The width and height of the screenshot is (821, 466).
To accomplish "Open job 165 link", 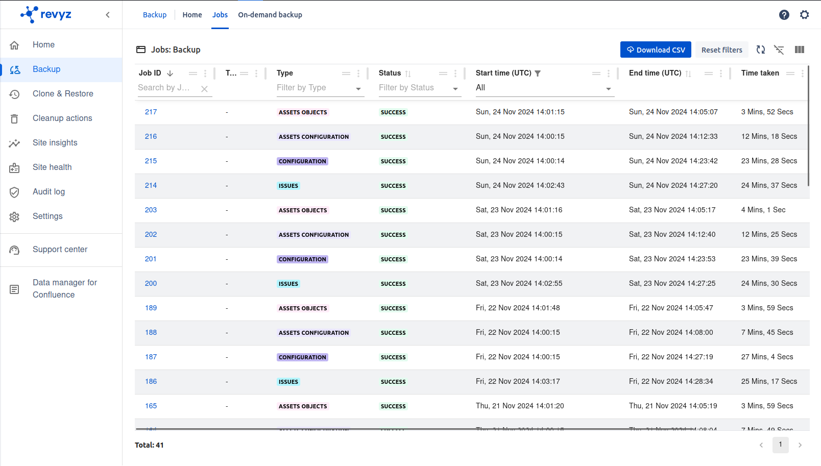I will pyautogui.click(x=151, y=406).
